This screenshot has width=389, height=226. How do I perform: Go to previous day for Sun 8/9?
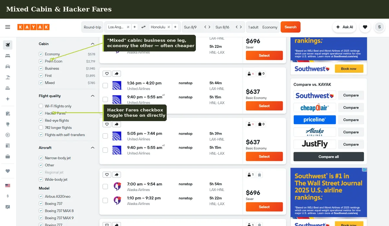pos(205,27)
